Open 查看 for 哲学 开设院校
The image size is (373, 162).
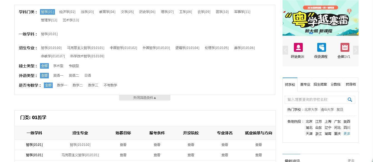coord(191,145)
